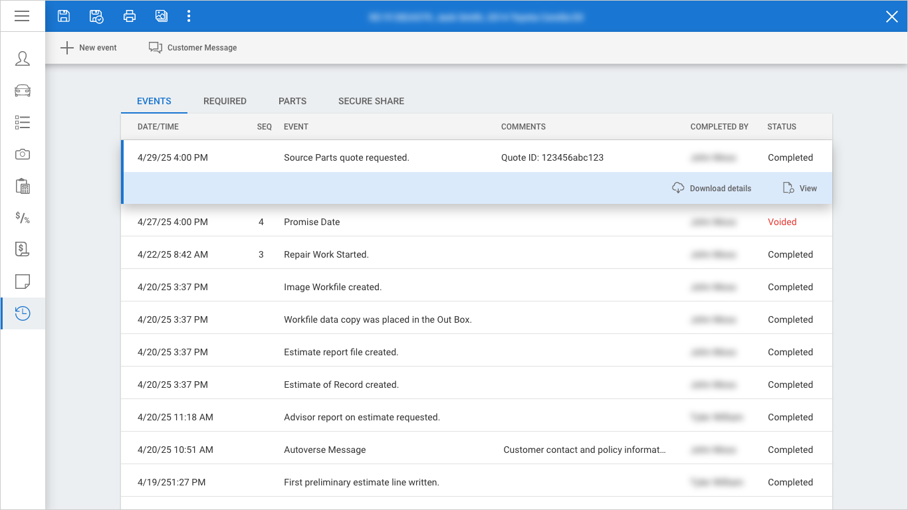The image size is (908, 510).
Task: Close the workfile with X
Action: (892, 17)
